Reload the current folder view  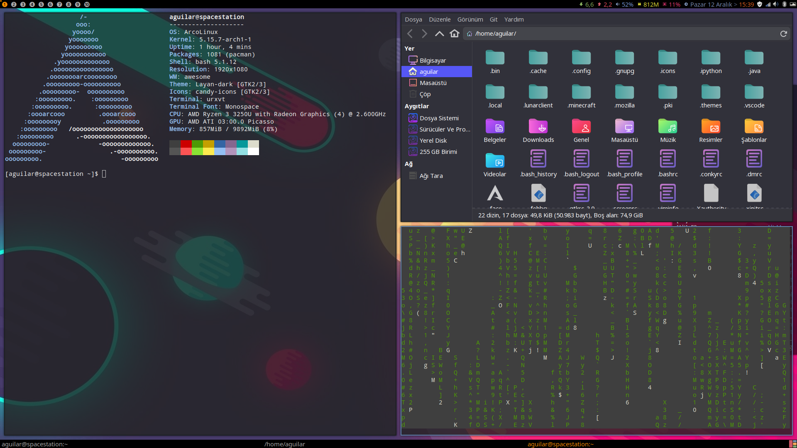(x=783, y=34)
